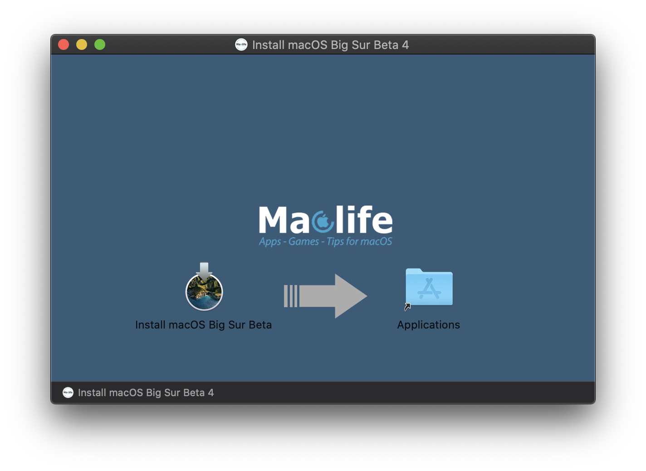646x471 pixels.
Task: Select the path bar item "Install macOS Big Sur Beta 4"
Action: [x=146, y=392]
